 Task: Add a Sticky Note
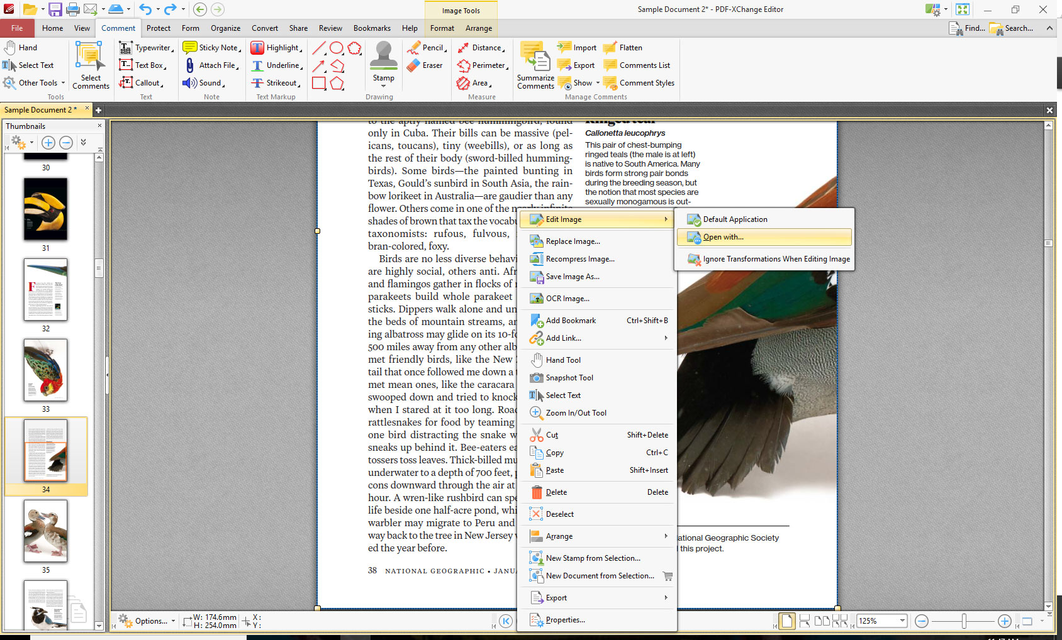[x=211, y=48]
